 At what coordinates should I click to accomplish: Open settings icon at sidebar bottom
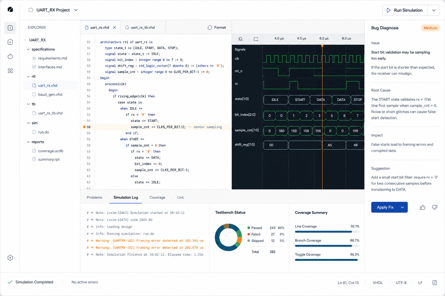(10, 258)
